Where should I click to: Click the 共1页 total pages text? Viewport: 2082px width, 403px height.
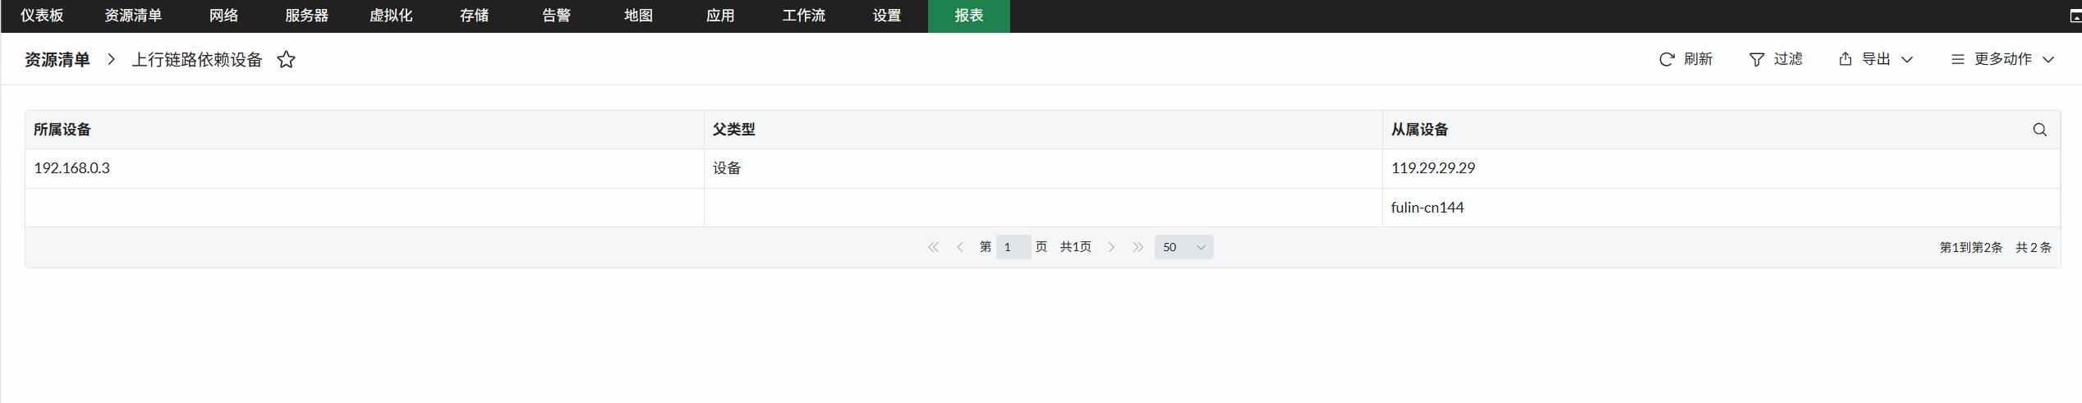pos(1075,247)
